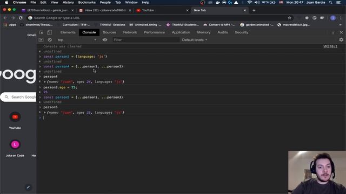Screen dimensions: 346x194
Task: Switch to the Memory tab
Action: [x=203, y=32]
